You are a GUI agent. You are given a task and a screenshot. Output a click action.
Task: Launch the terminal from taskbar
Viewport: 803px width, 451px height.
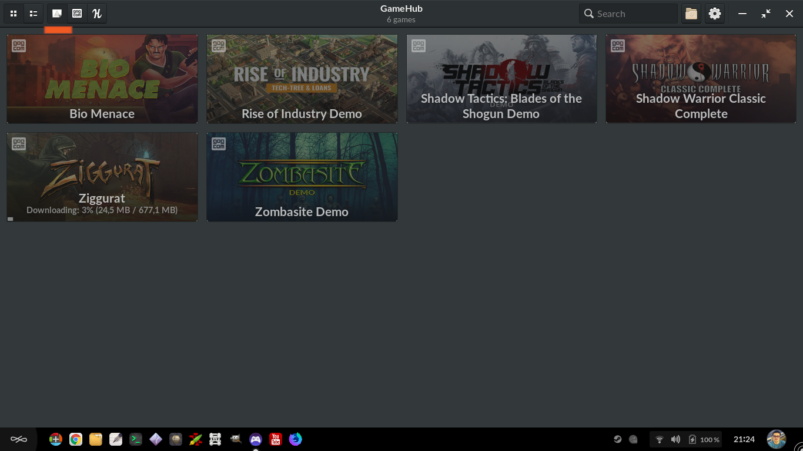[x=136, y=439]
